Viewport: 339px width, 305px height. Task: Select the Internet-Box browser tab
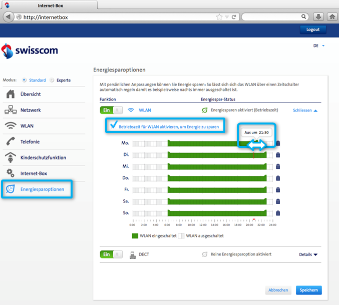50,5
